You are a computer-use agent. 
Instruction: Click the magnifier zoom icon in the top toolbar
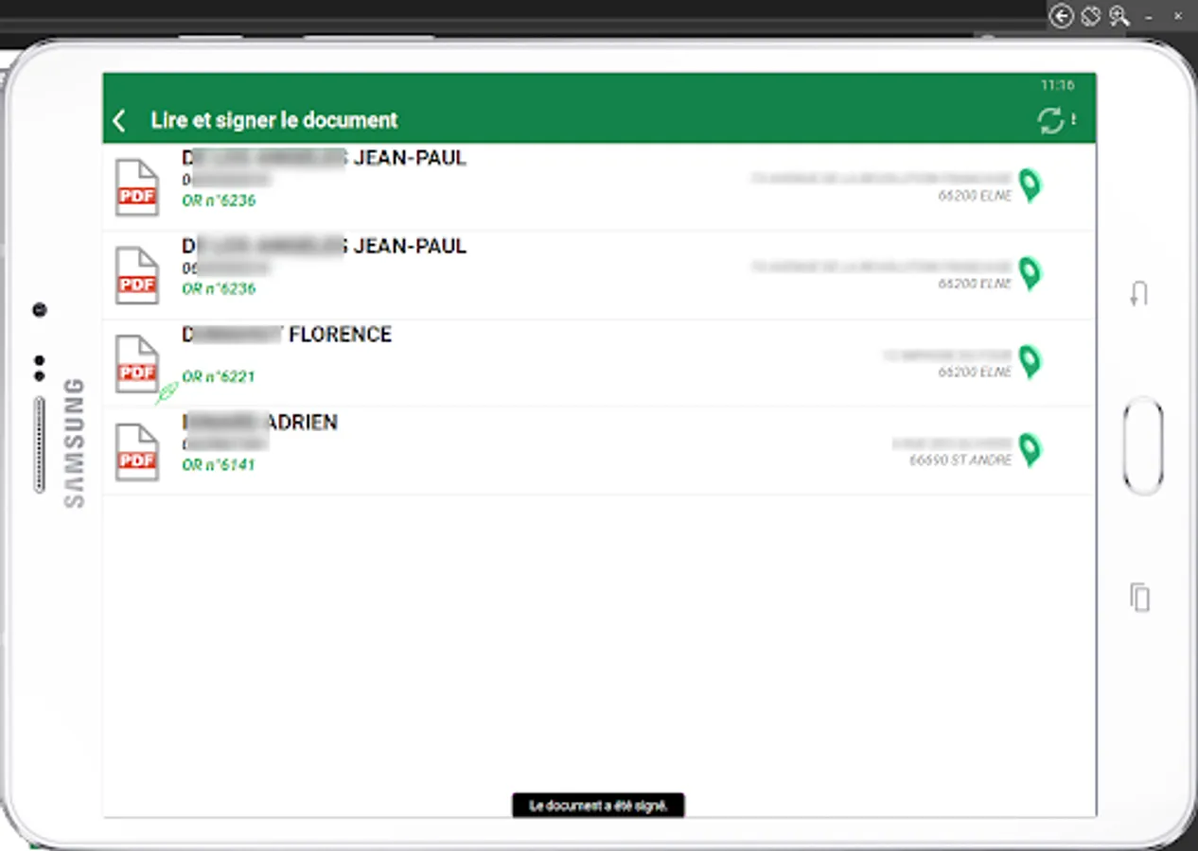point(1118,17)
